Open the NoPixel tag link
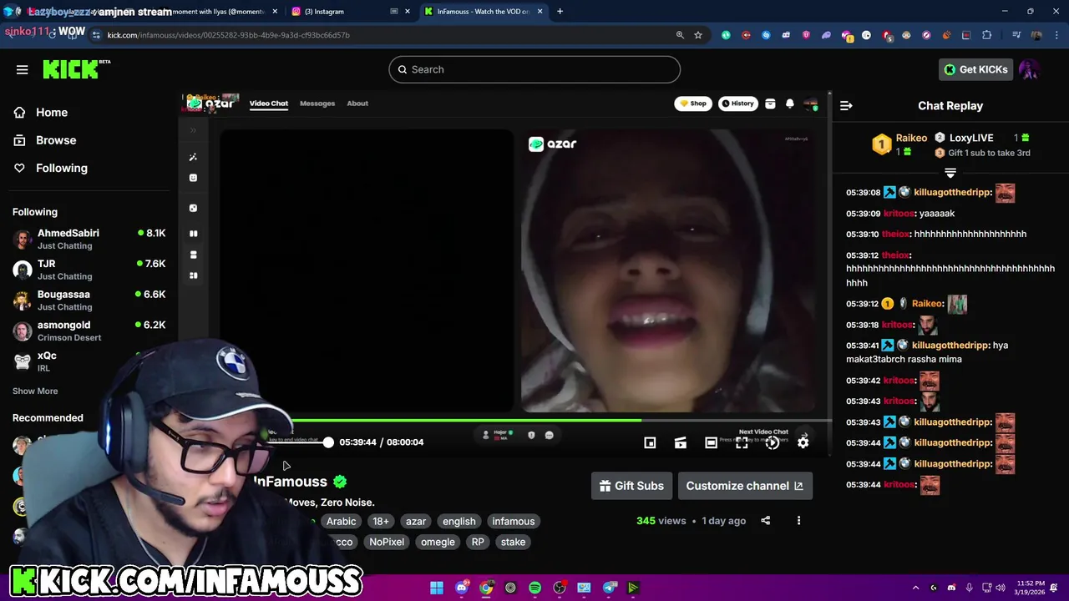1069x601 pixels. pos(387,542)
